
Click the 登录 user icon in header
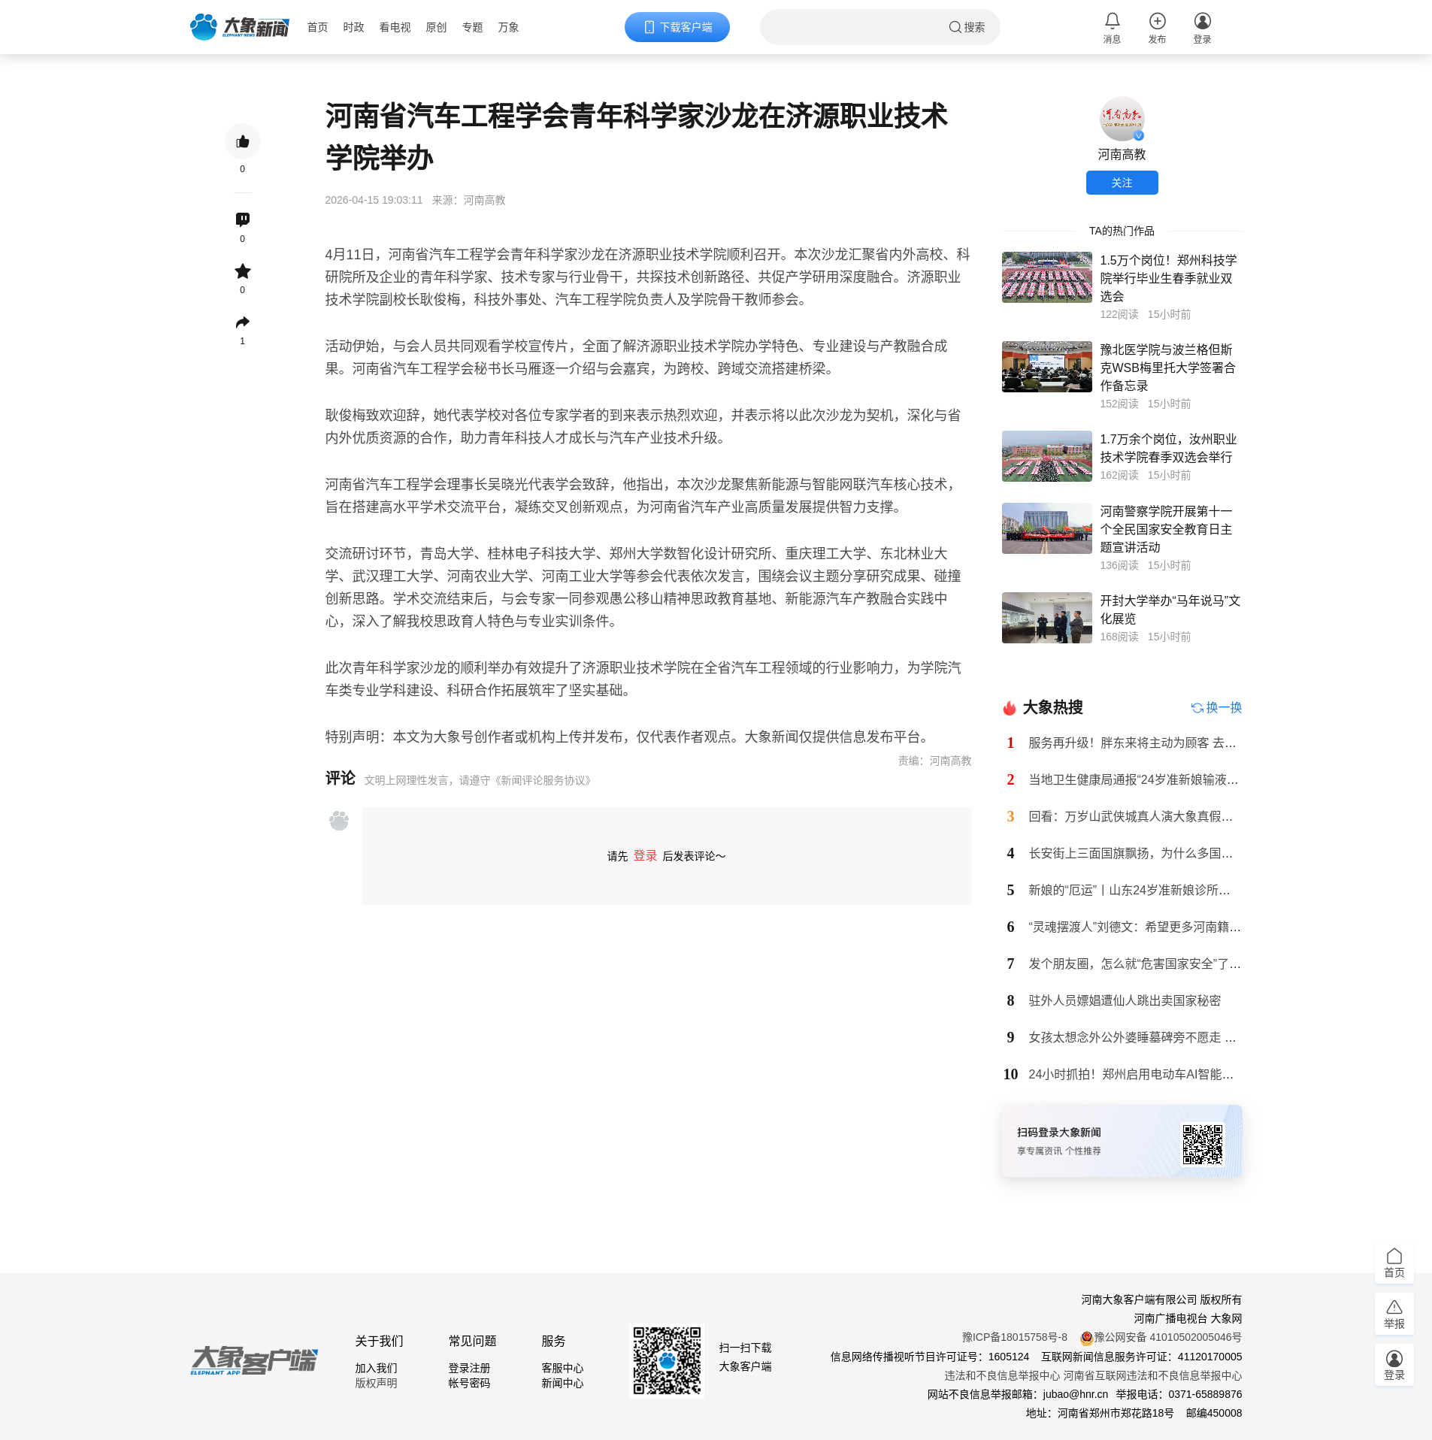[x=1202, y=22]
